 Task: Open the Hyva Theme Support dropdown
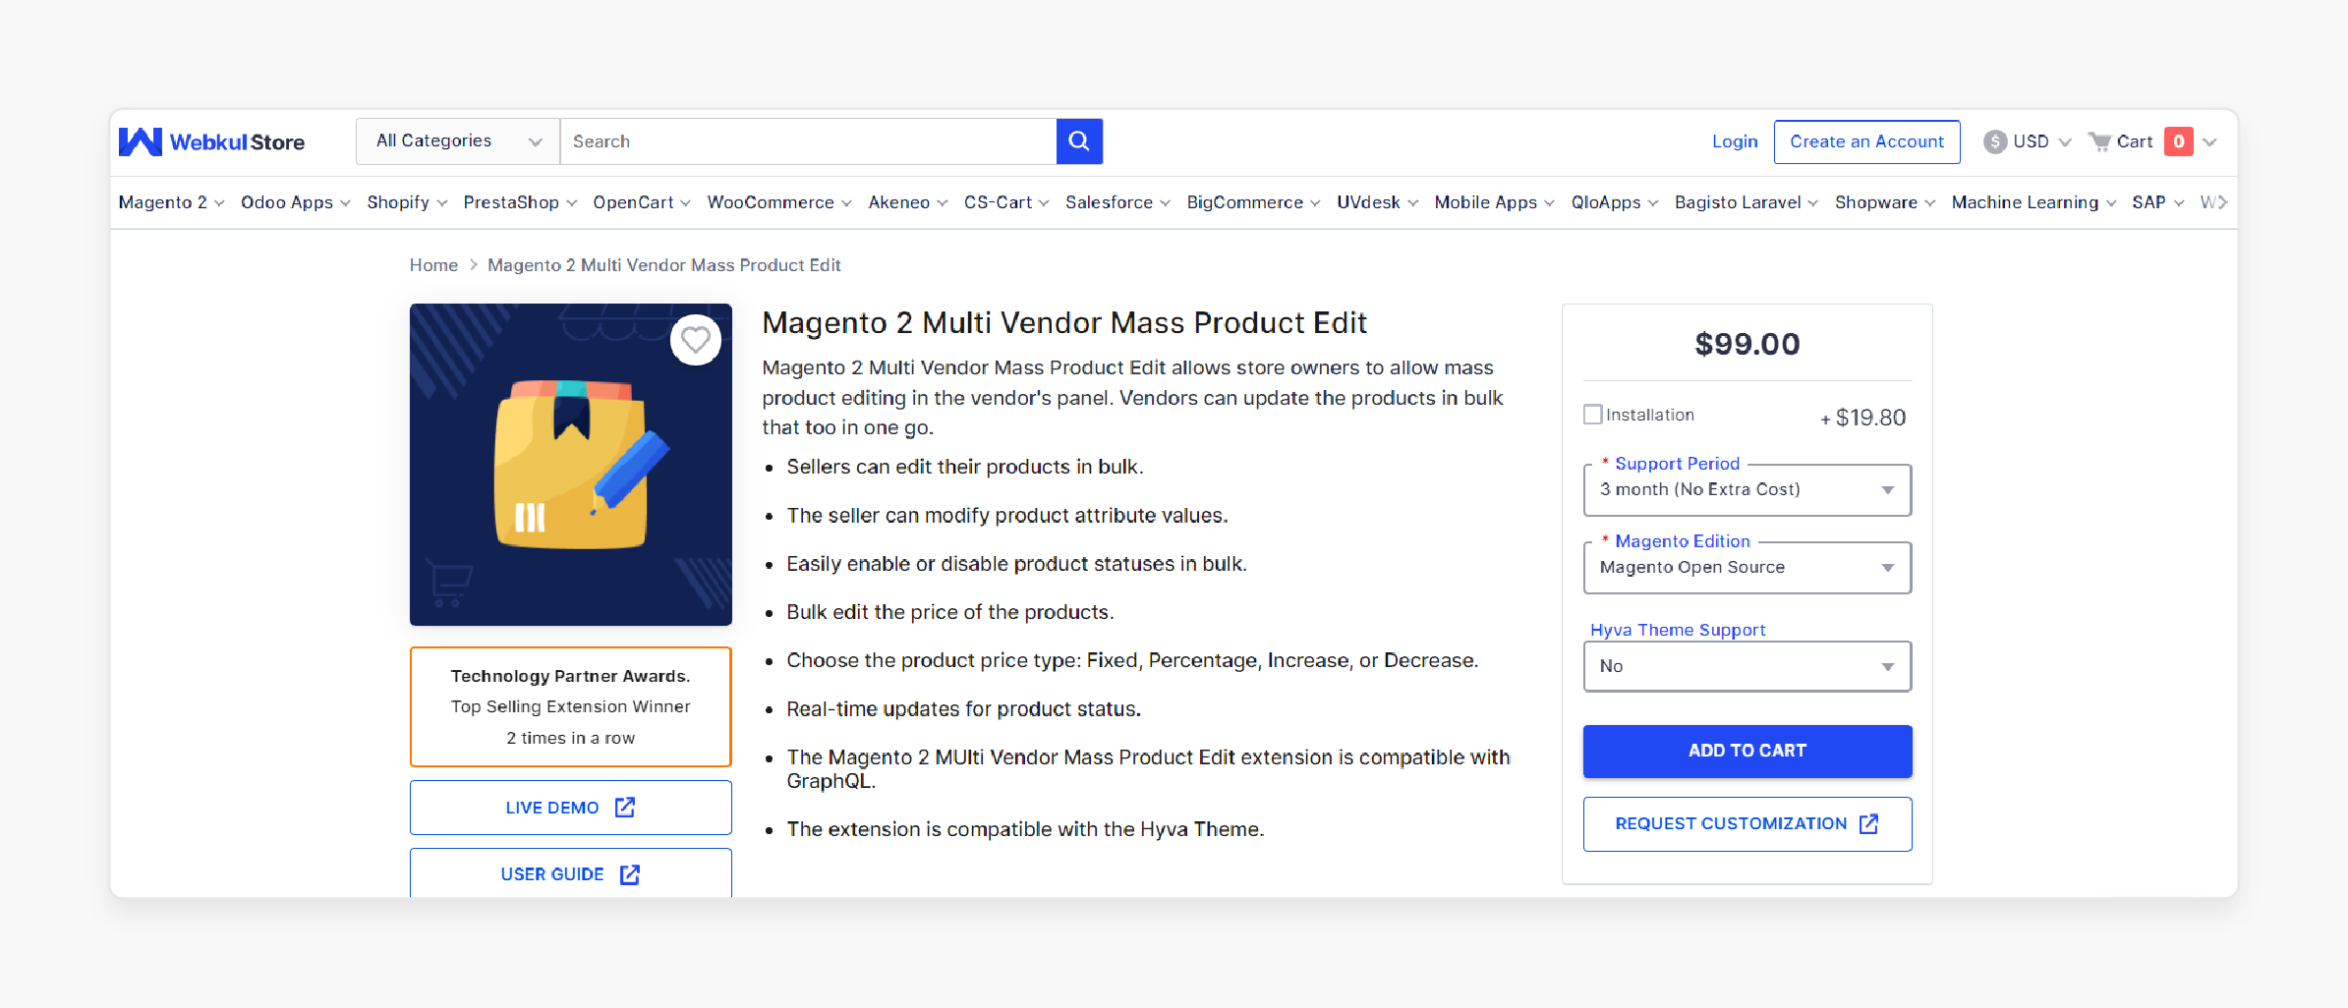click(x=1747, y=666)
